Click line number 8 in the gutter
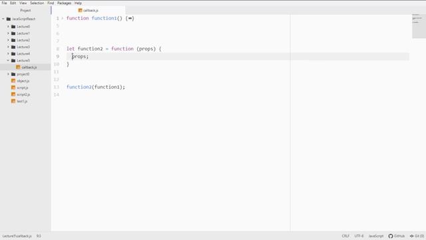 58,49
